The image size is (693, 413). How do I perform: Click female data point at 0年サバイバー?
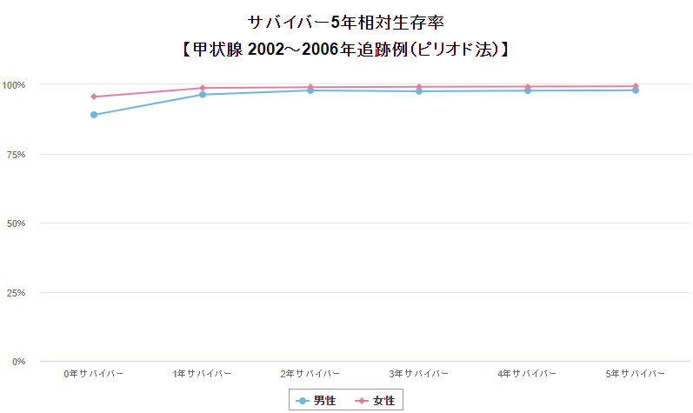[94, 97]
